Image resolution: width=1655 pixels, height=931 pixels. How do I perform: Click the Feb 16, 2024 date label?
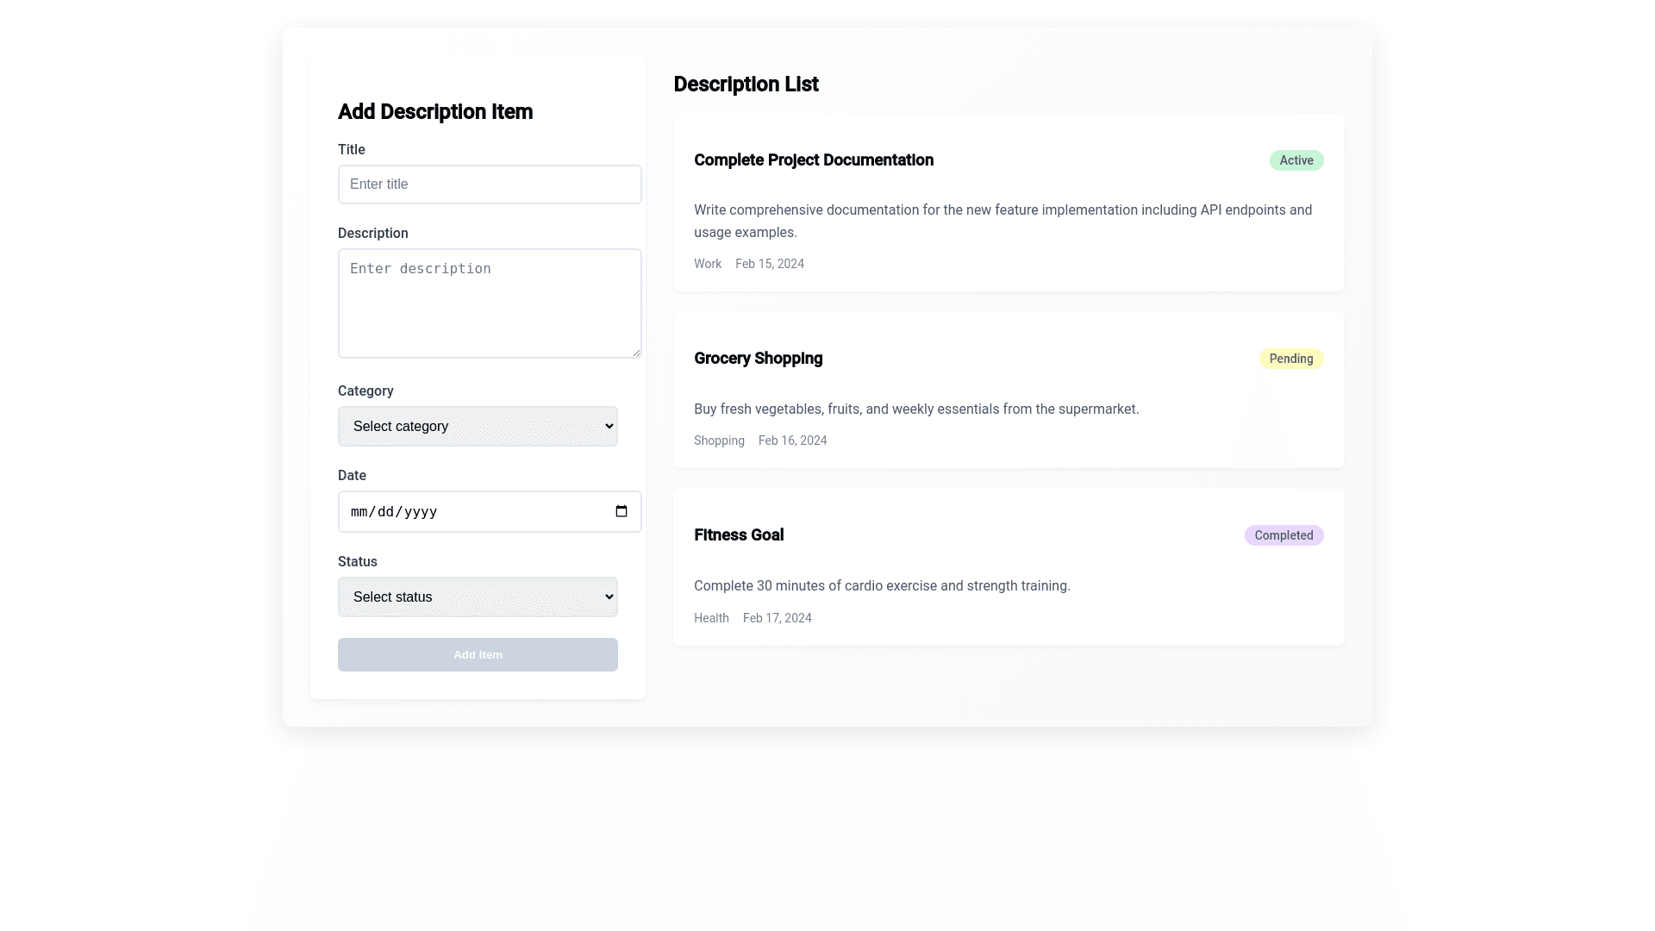coord(791,441)
